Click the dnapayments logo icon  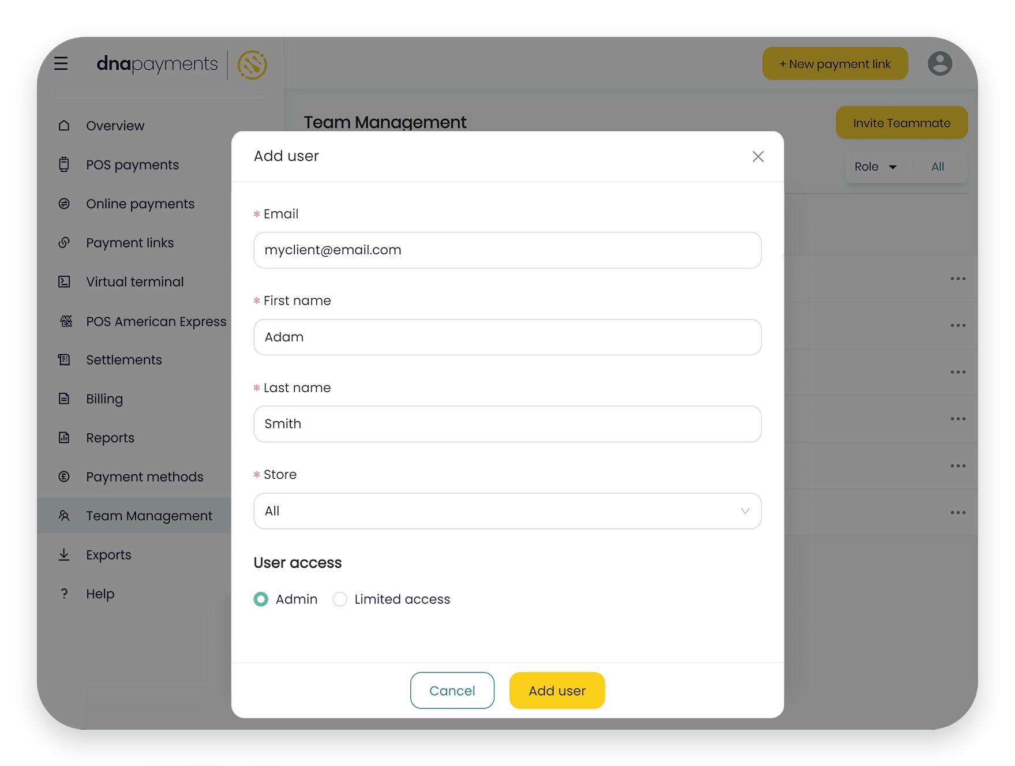[252, 65]
